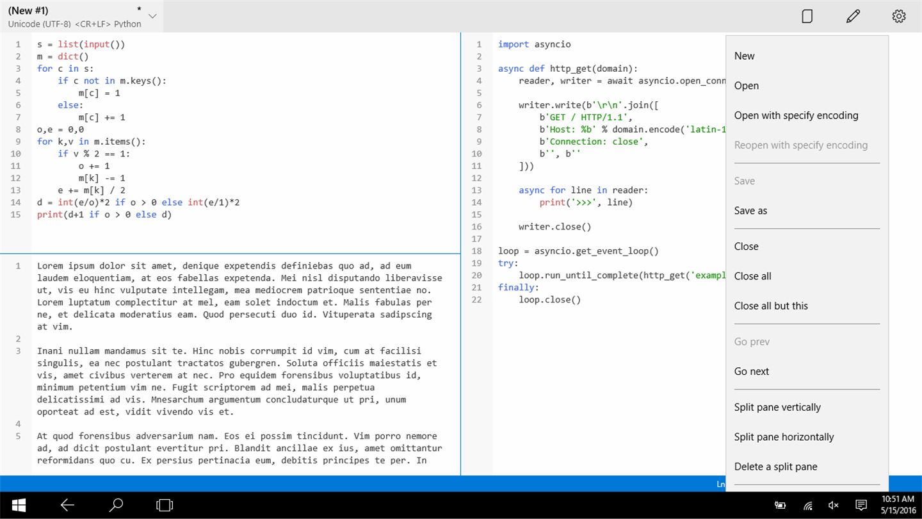Click paragraph starting 'Inani nullam mandamus'
Viewport: 922px width, 519px height.
coord(237,381)
